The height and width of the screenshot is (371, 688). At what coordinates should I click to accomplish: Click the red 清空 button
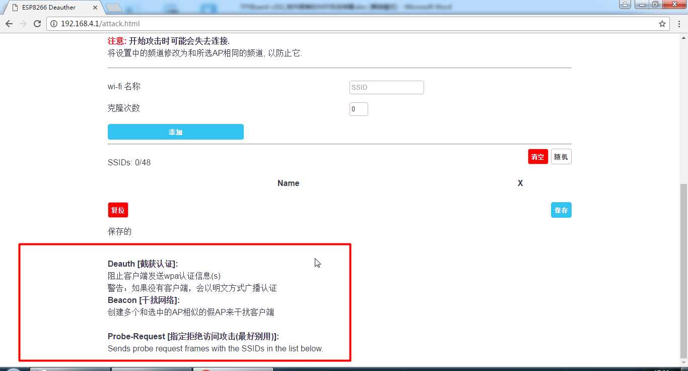coord(538,157)
